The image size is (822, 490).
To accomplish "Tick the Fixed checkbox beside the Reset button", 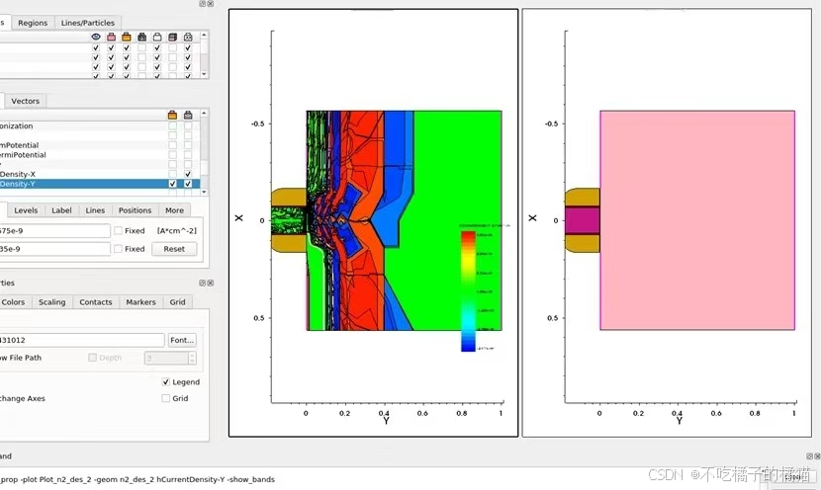I will pos(119,249).
